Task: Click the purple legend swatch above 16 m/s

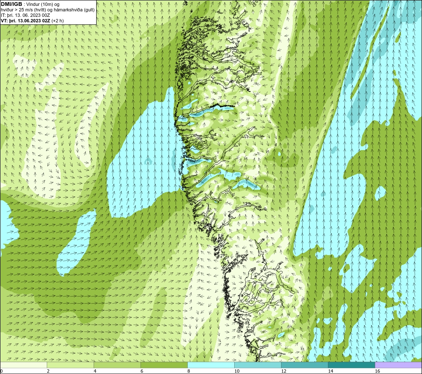Action: 399,365
